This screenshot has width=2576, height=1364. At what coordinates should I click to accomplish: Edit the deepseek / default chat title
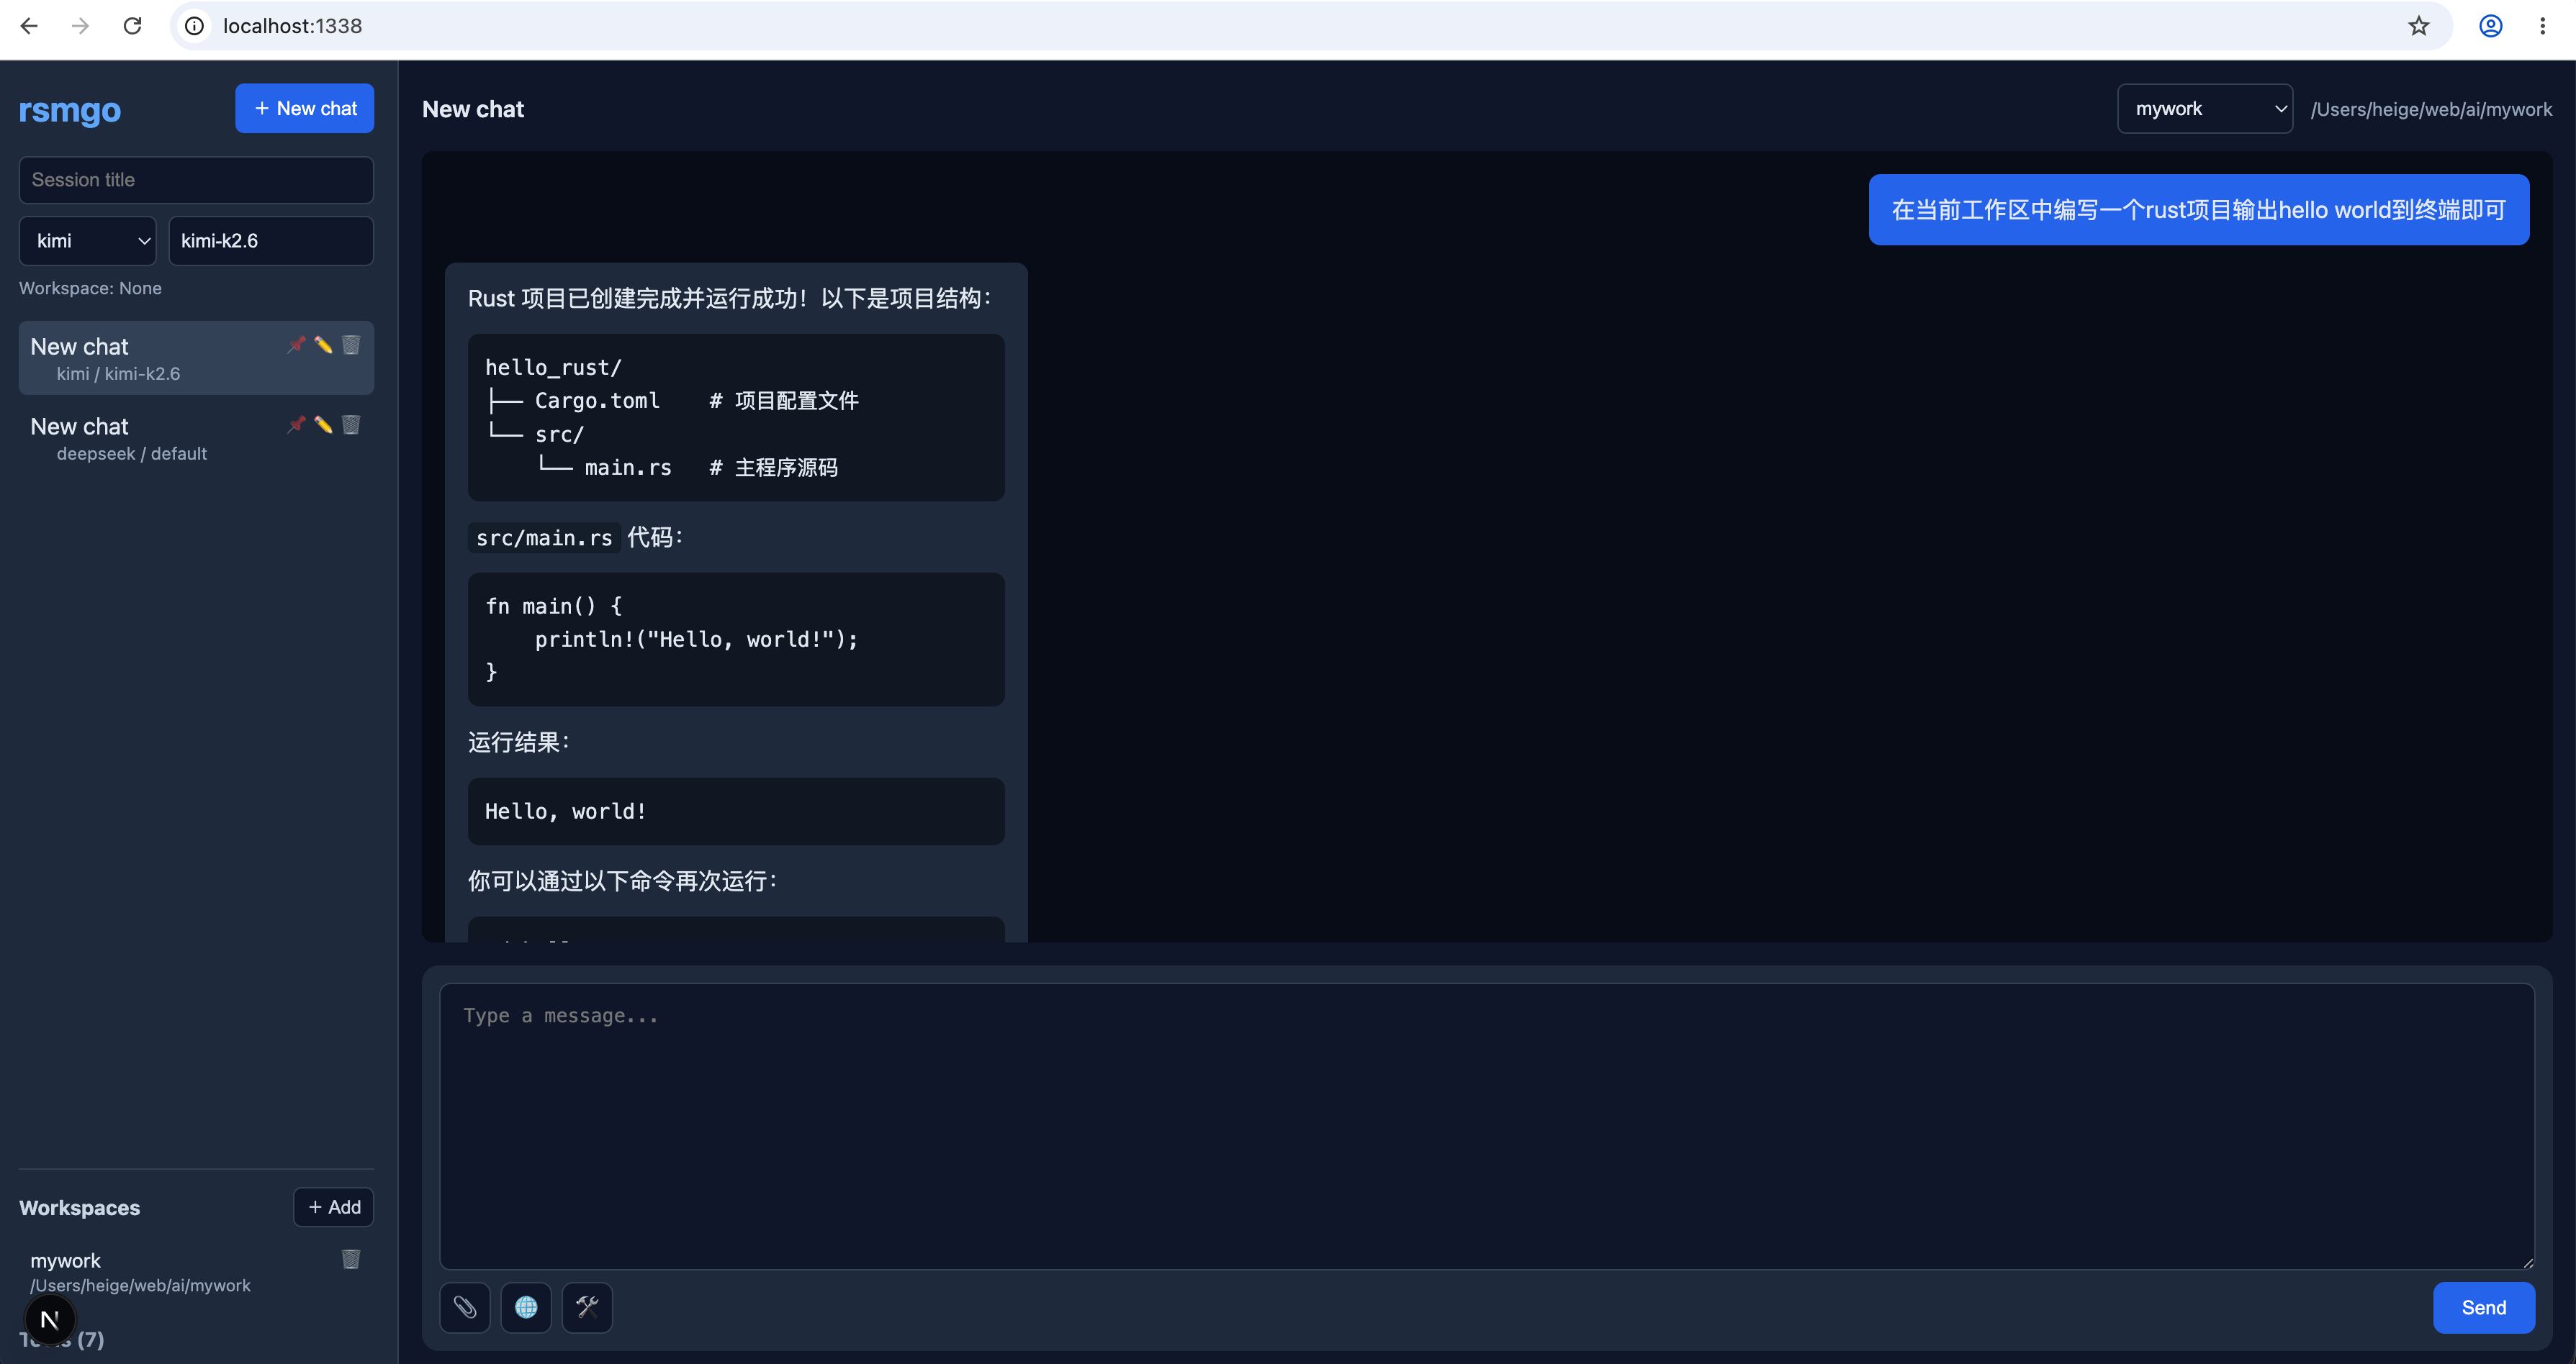pos(323,424)
